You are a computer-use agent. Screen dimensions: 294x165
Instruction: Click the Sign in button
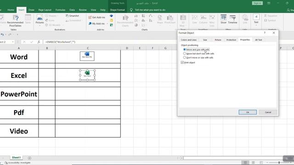(257, 3)
